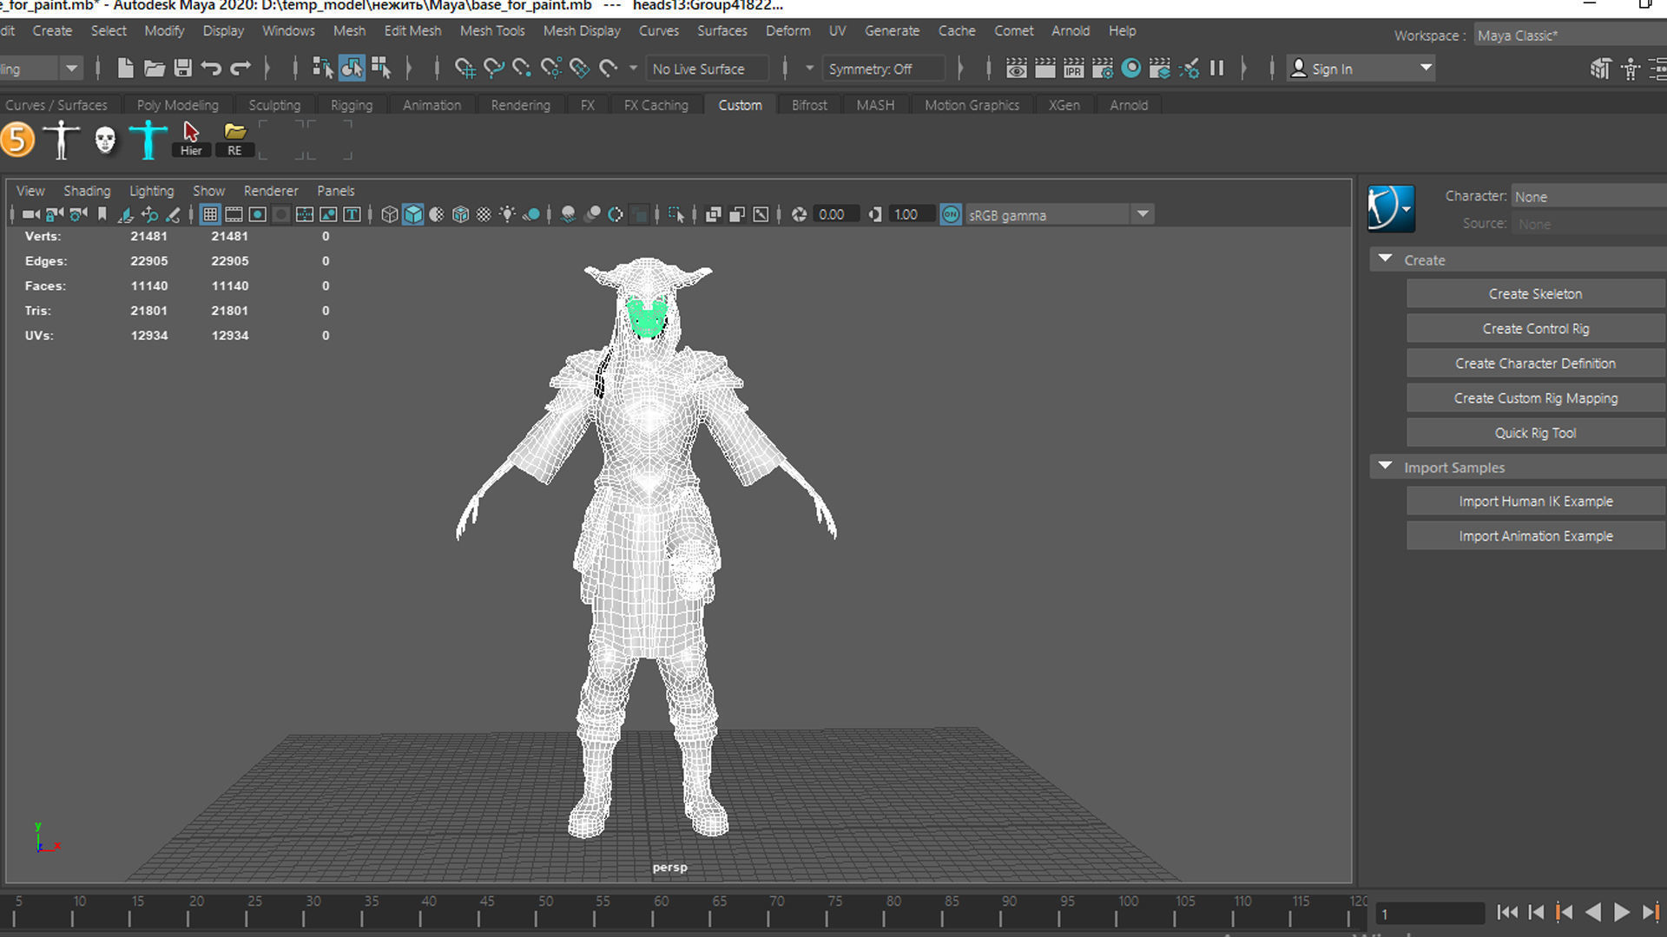Click the New Scene icon
The width and height of the screenshot is (1667, 937).
point(125,69)
